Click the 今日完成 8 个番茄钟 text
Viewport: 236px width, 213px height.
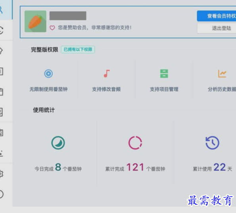tap(58, 167)
